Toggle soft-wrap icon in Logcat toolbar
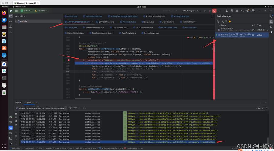The height and width of the screenshot is (151, 274). [16, 135]
